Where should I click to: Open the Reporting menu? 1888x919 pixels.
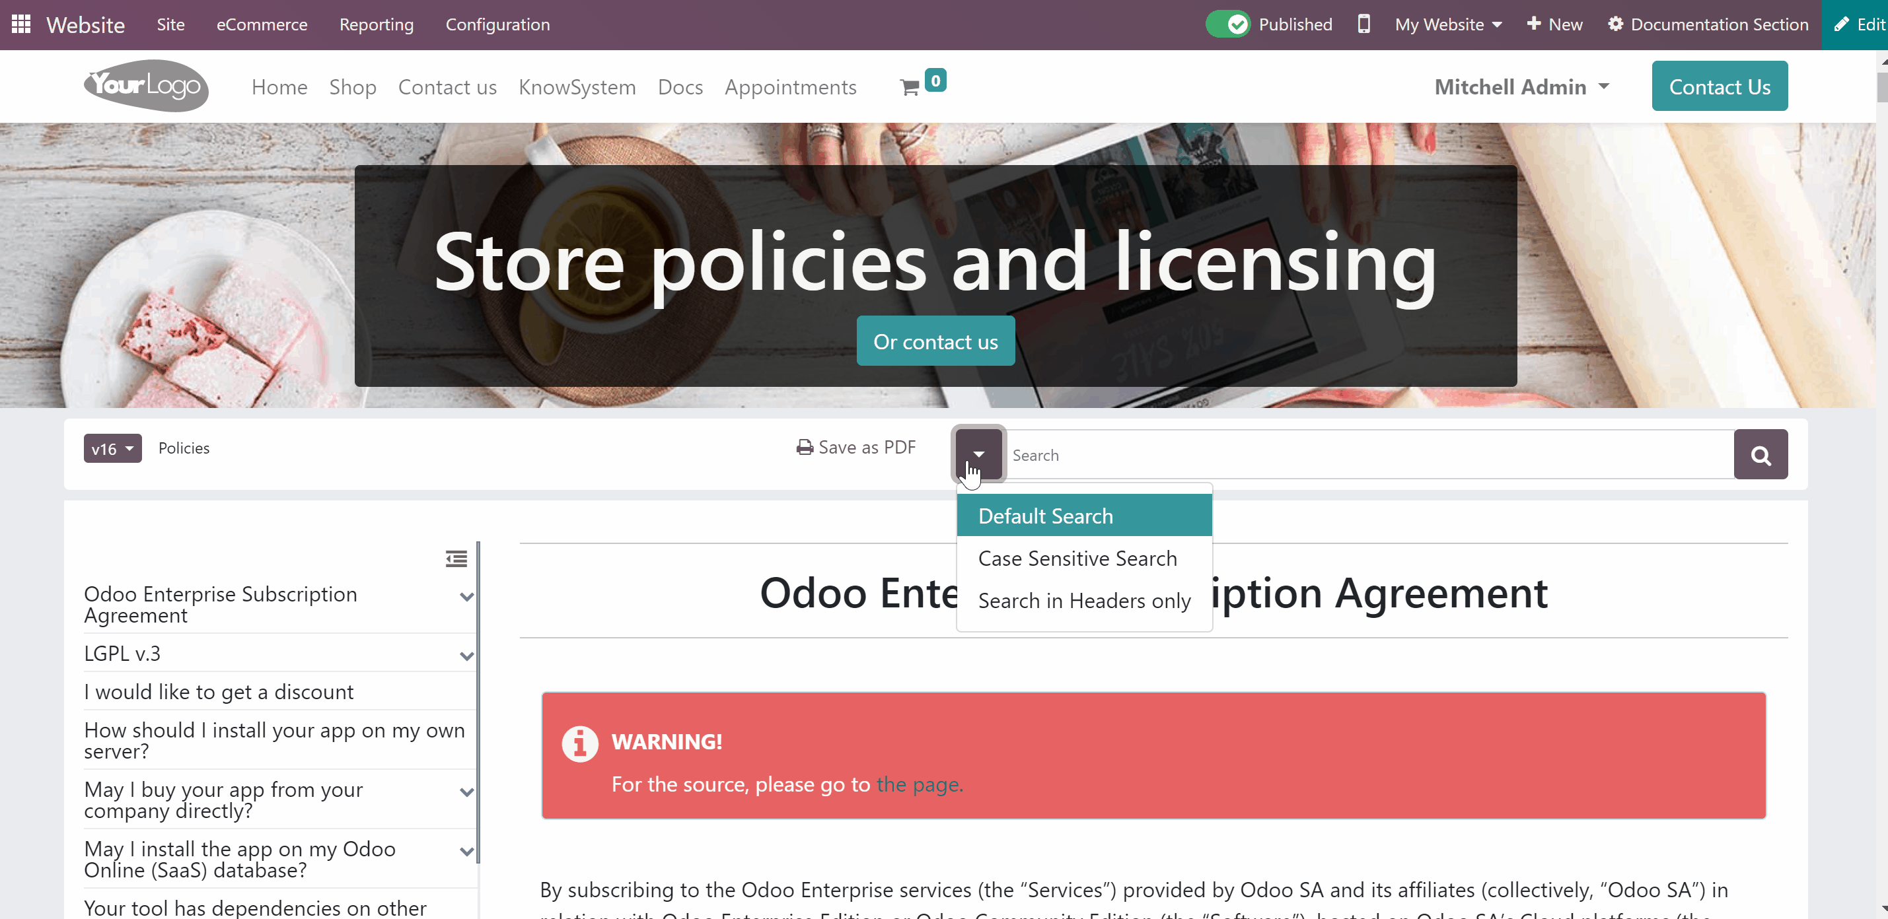pyautogui.click(x=377, y=24)
